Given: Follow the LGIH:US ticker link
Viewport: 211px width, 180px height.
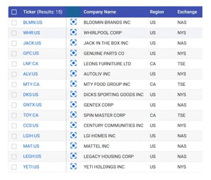Looking at the screenshot, I should (31, 136).
